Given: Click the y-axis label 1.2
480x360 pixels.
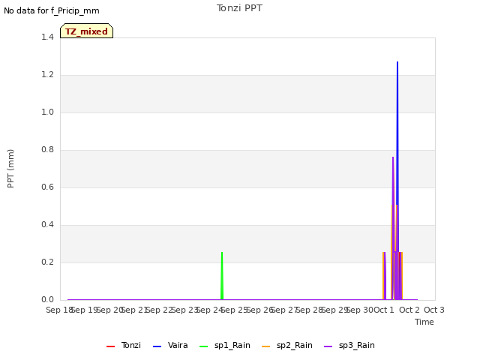Looking at the screenshot, I should [x=47, y=75].
